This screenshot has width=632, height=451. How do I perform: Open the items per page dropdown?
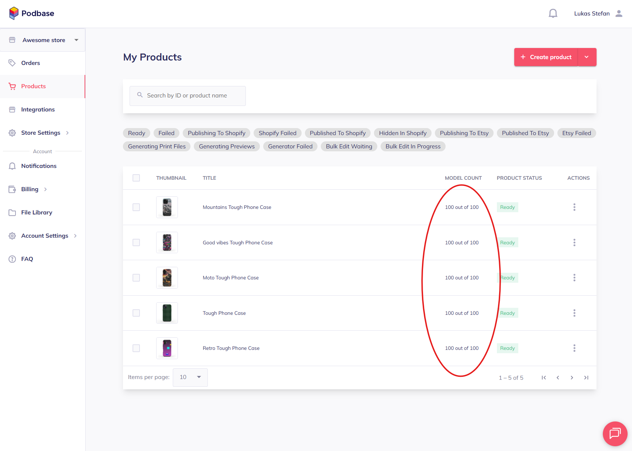[x=190, y=377]
